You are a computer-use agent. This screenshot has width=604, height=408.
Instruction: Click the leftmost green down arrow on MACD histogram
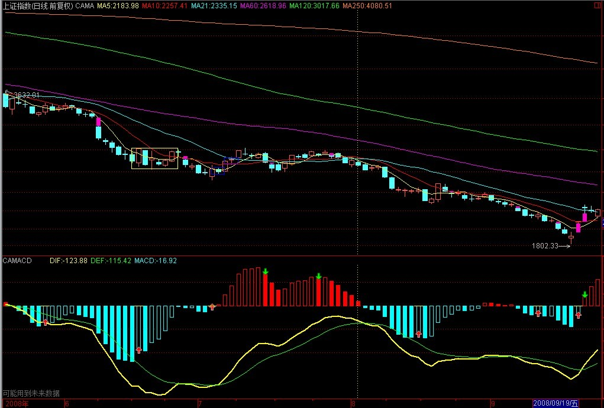[266, 271]
